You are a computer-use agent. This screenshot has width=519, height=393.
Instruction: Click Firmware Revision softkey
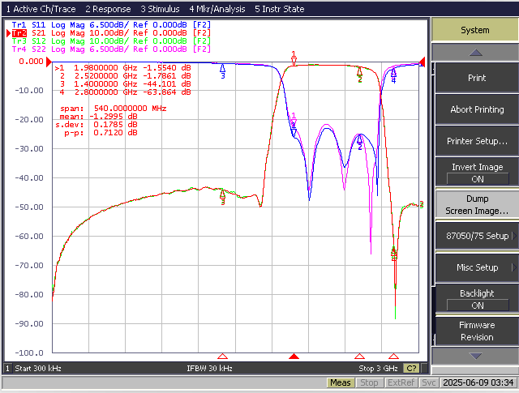click(477, 331)
